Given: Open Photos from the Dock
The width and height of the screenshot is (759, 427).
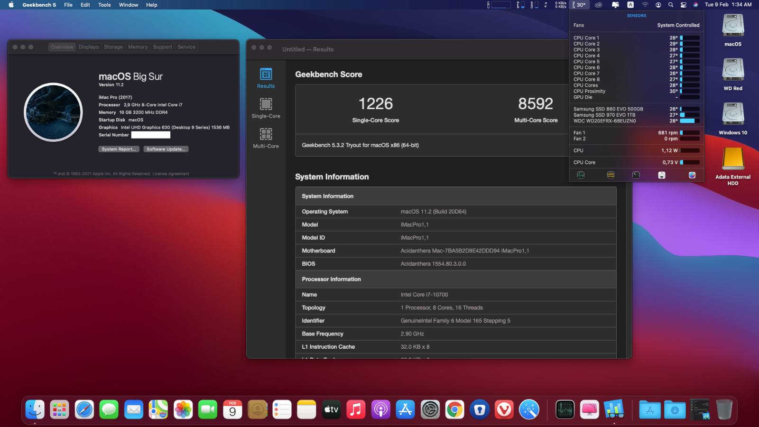Looking at the screenshot, I should (183, 409).
